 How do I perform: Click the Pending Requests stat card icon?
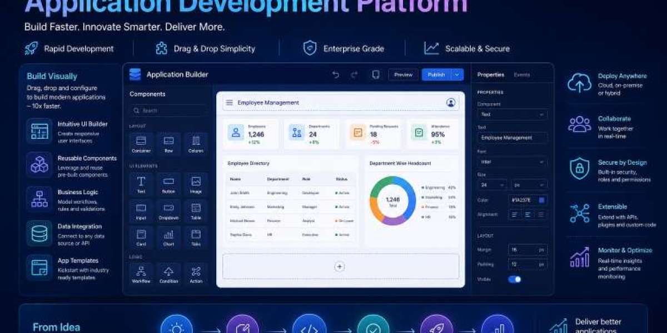click(x=358, y=133)
